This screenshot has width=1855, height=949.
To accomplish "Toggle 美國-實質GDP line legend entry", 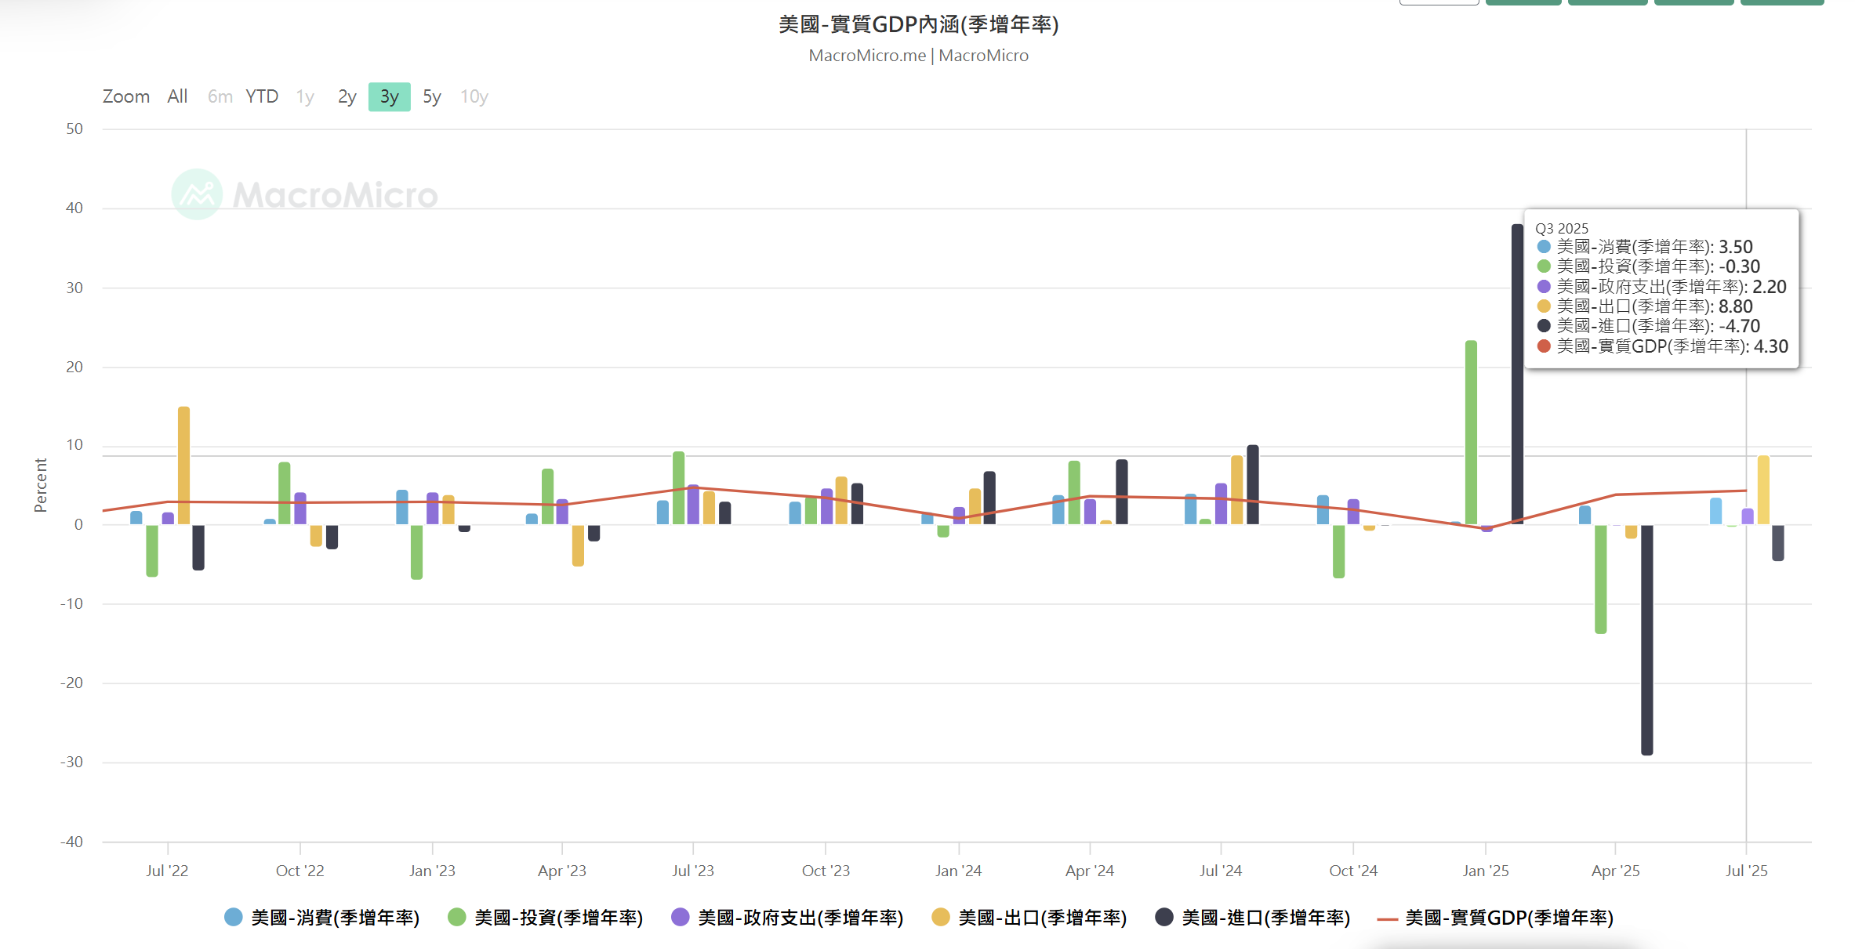I will pyautogui.click(x=1508, y=918).
